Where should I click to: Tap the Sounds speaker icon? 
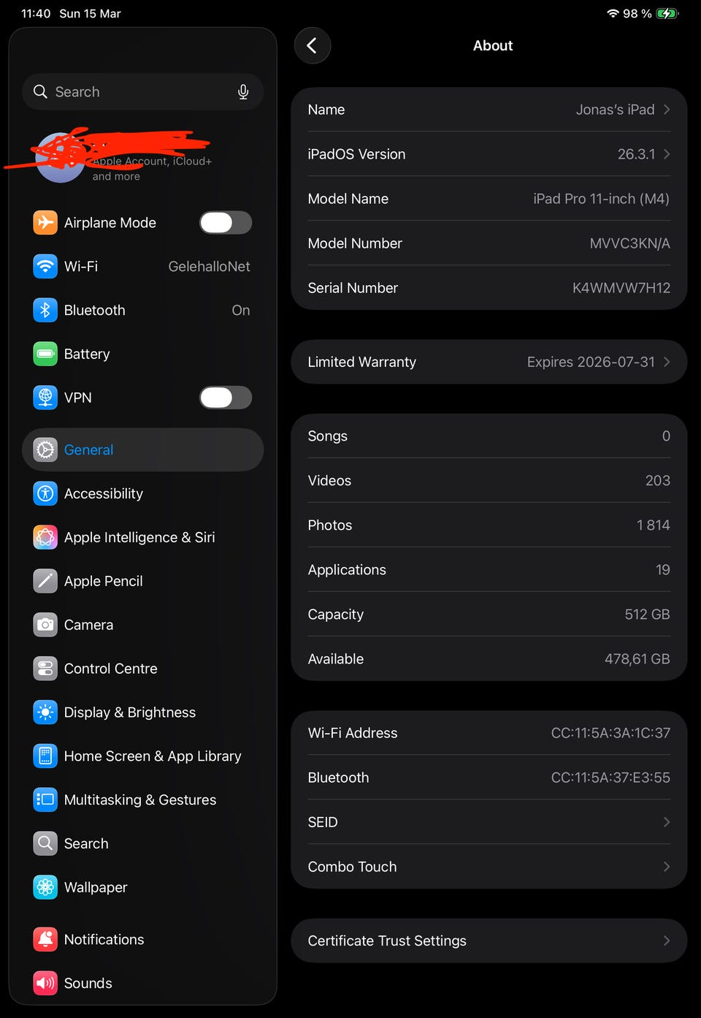(45, 983)
